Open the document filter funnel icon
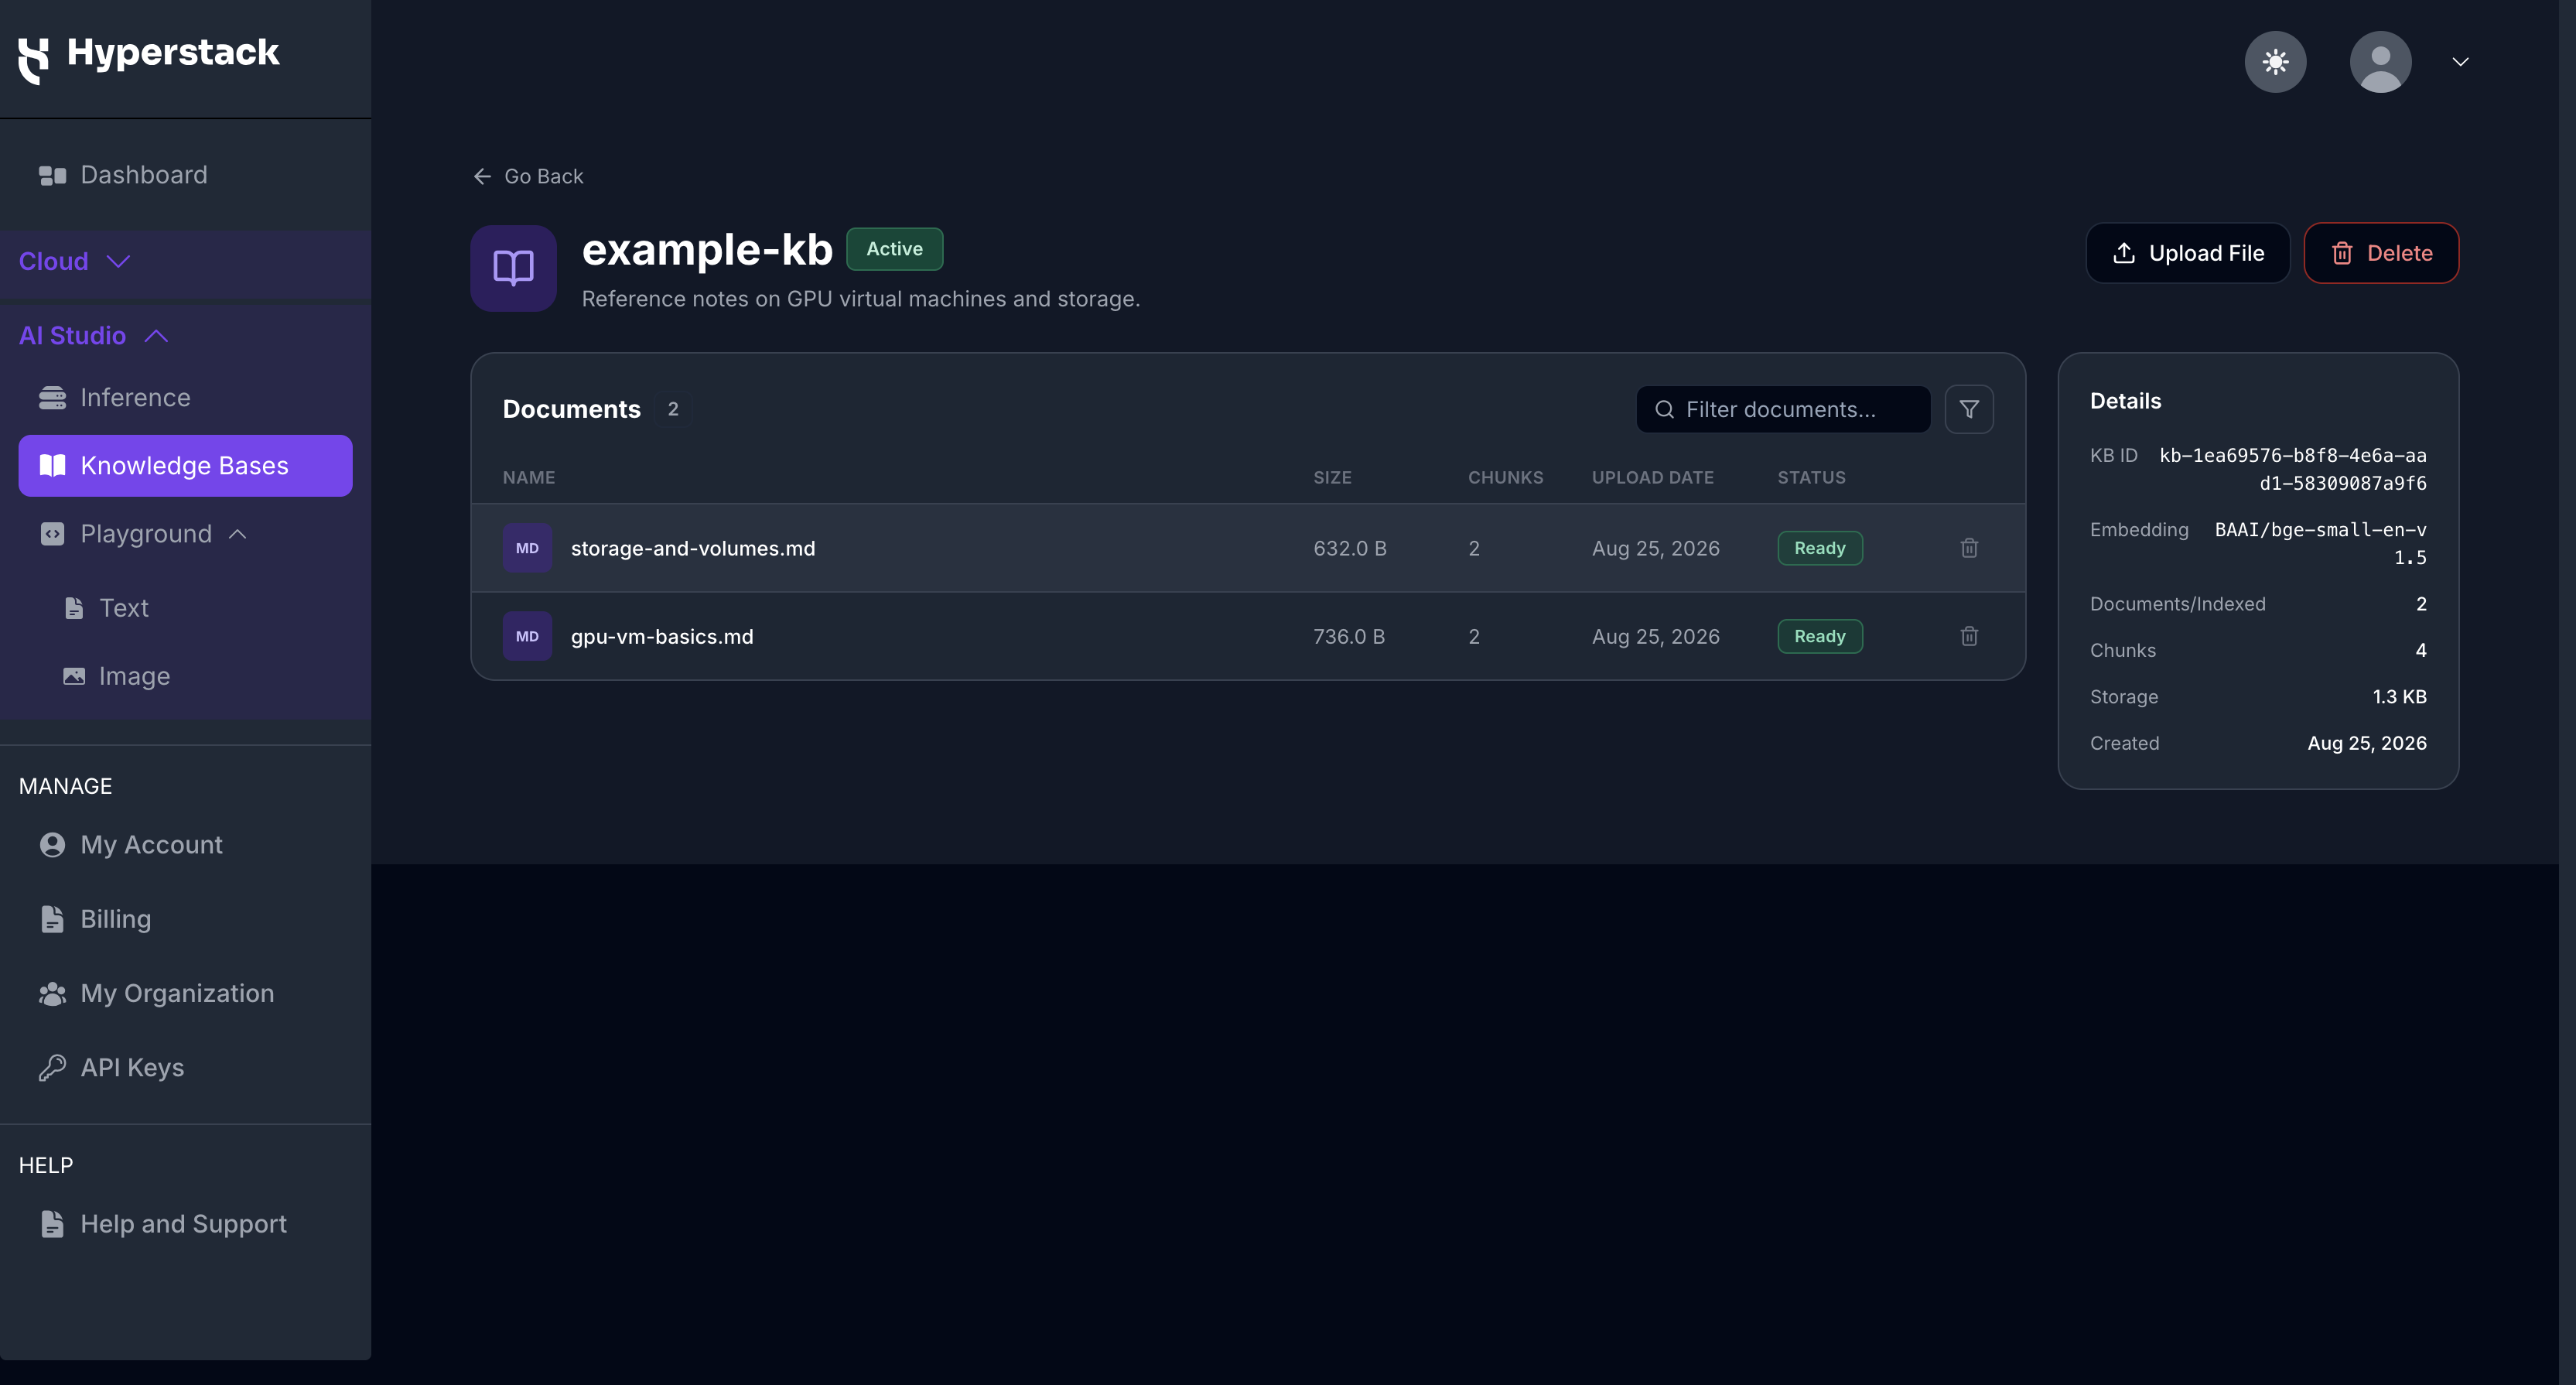 point(1968,409)
